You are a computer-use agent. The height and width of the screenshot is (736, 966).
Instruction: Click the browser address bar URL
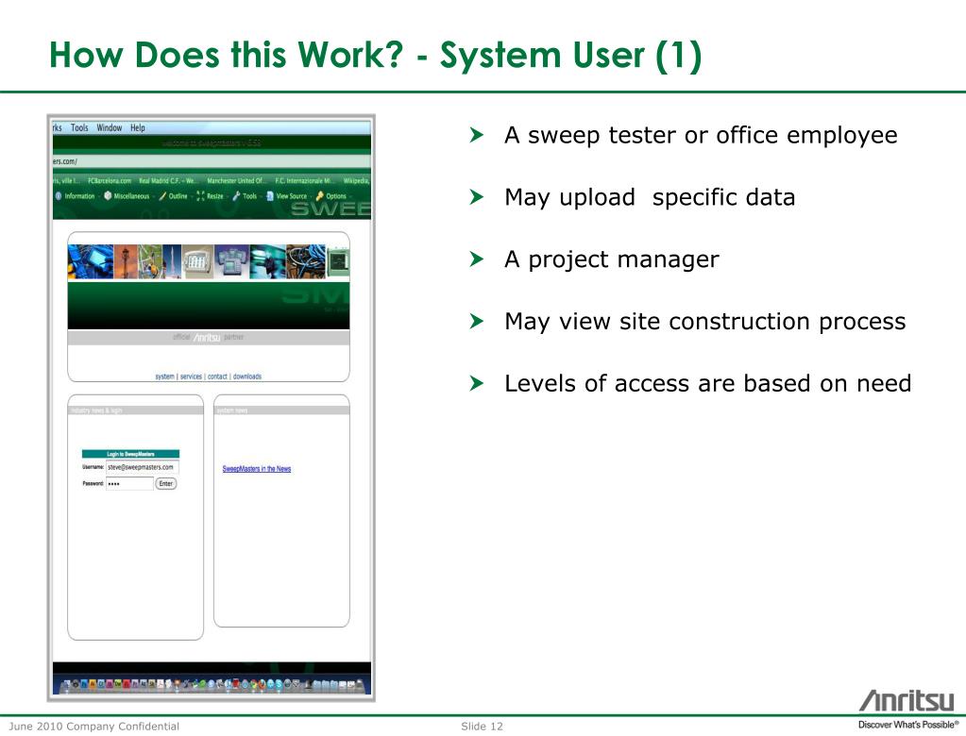[212, 161]
